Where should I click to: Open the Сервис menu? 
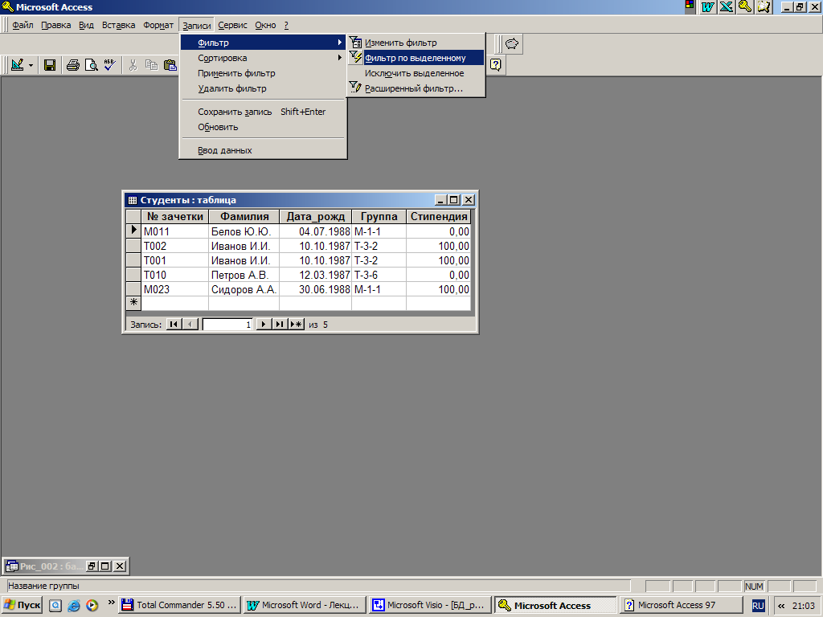[x=232, y=25]
